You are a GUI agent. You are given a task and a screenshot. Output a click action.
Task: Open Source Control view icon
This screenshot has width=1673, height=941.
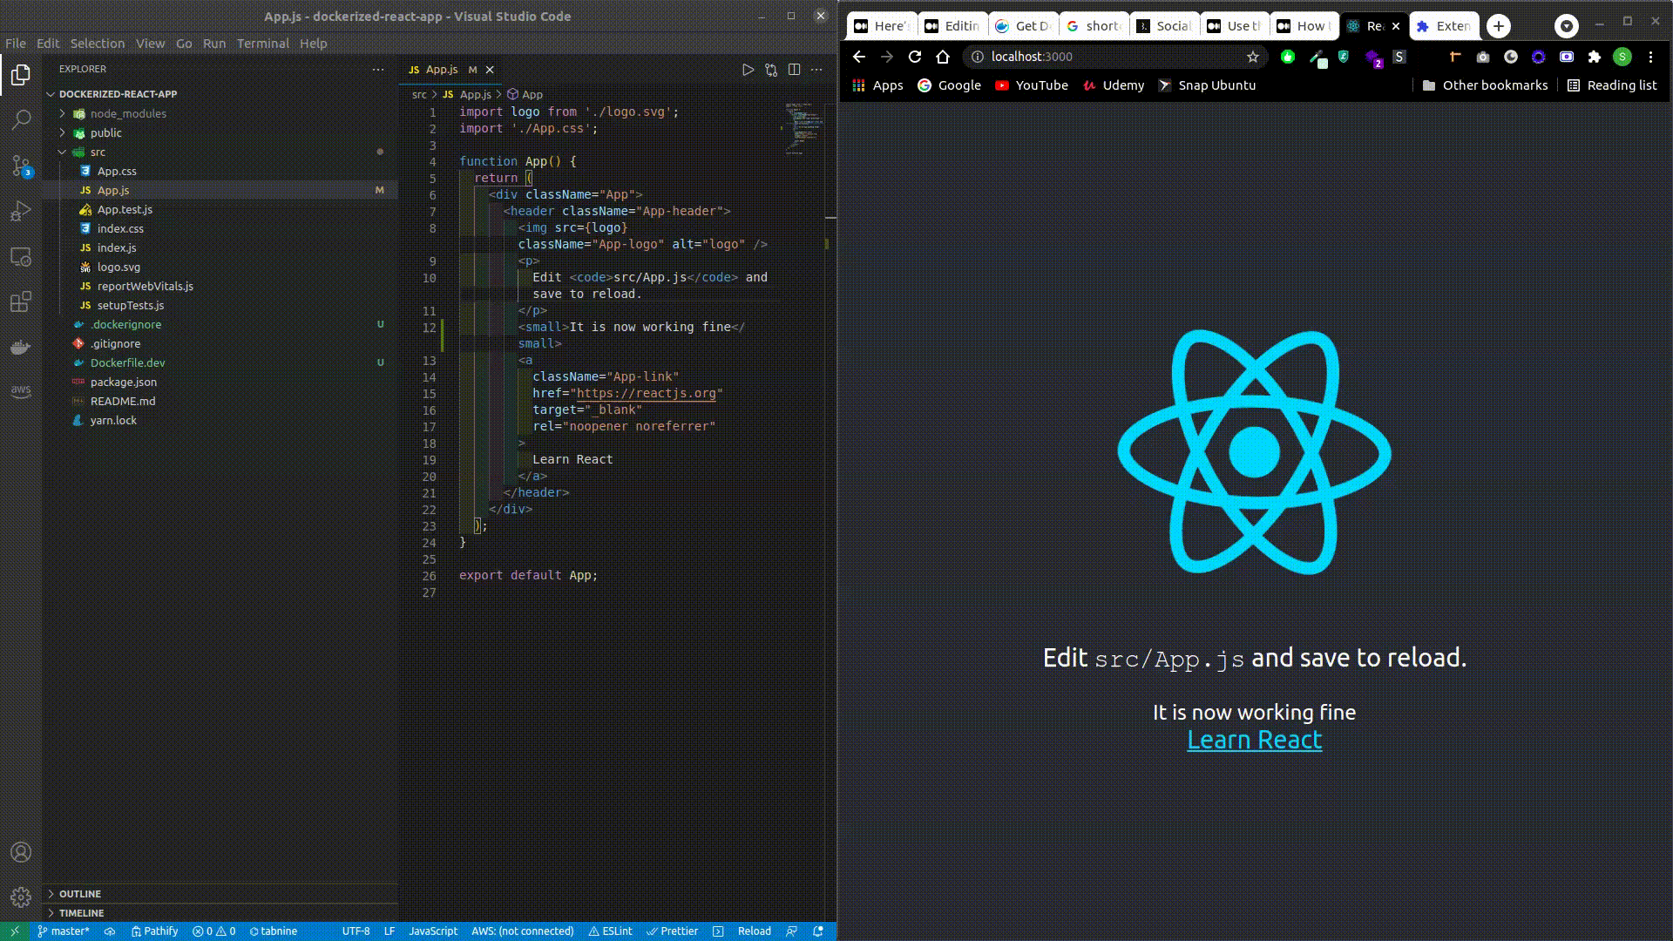[21, 166]
